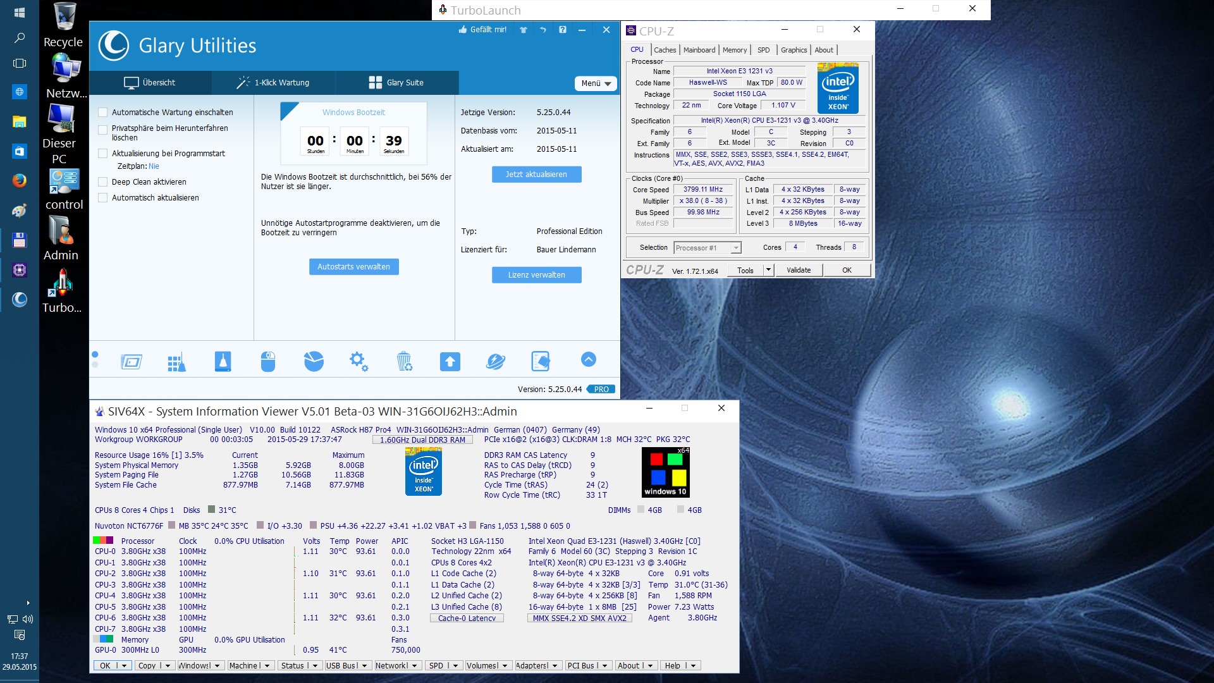Image resolution: width=1214 pixels, height=683 pixels.
Task: Click the gears process manager icon
Action: [x=359, y=362]
